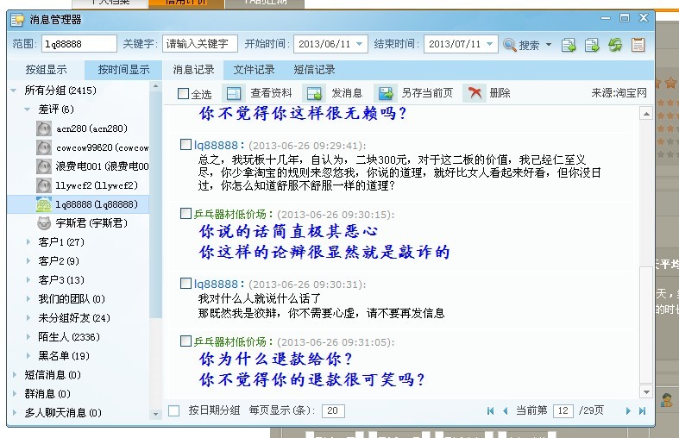Open the 消息记录 tab

193,70
